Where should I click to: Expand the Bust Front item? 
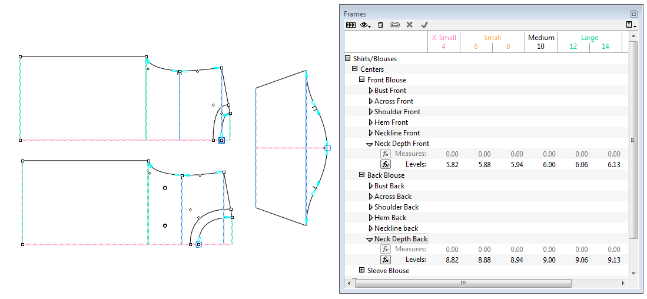point(370,91)
